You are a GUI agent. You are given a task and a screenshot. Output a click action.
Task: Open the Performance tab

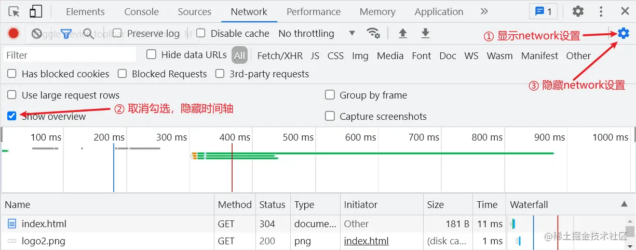point(314,11)
